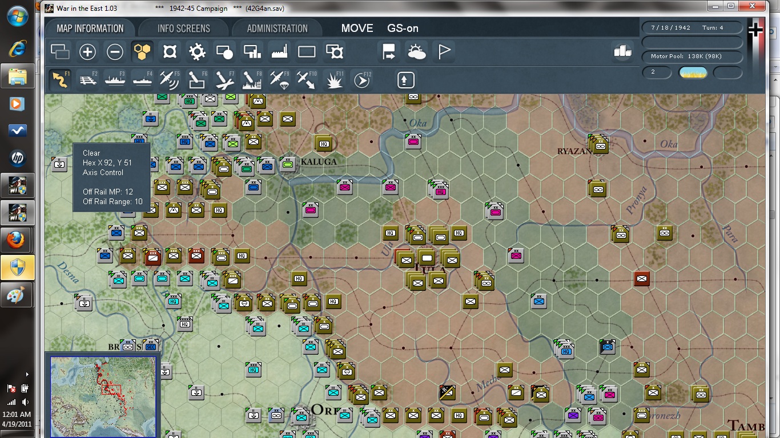The image size is (780, 438).
Task: Click the wheat-field weather indicator pill
Action: coord(693,72)
